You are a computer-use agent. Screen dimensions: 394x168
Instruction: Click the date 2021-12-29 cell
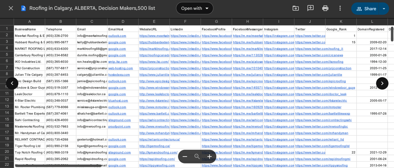pos(372,153)
